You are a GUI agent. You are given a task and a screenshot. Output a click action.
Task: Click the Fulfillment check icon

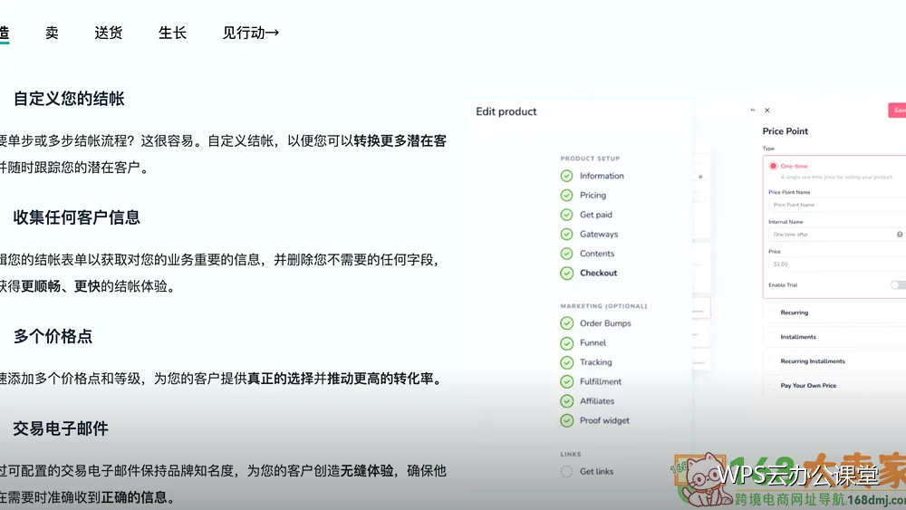[x=566, y=381]
